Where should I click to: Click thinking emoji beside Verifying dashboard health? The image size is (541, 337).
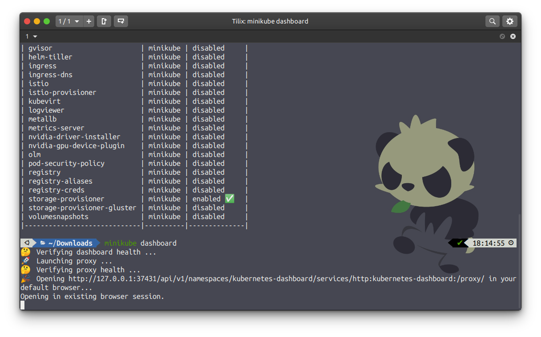25,252
